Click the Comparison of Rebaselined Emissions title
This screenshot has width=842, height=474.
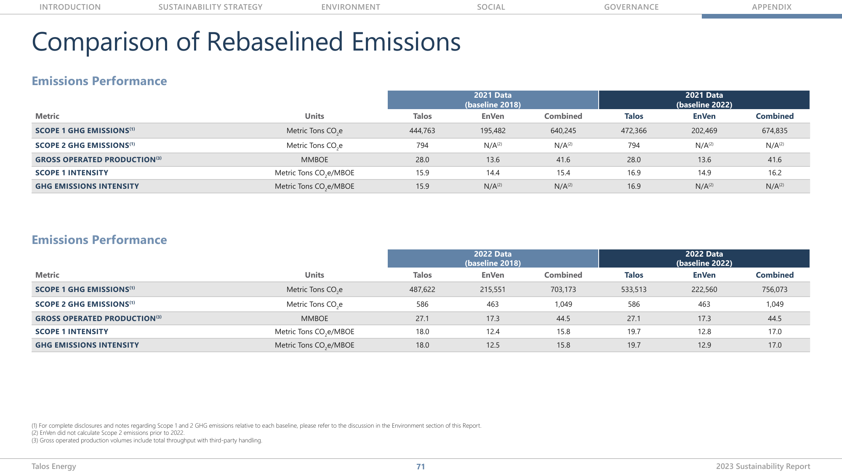tap(246, 42)
